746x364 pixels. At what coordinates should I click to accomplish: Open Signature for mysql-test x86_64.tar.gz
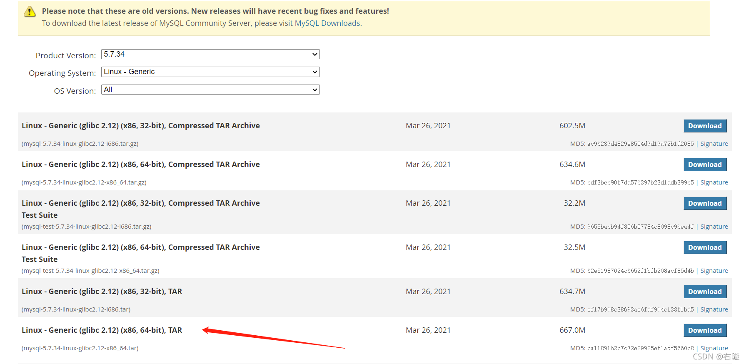pyautogui.click(x=714, y=271)
